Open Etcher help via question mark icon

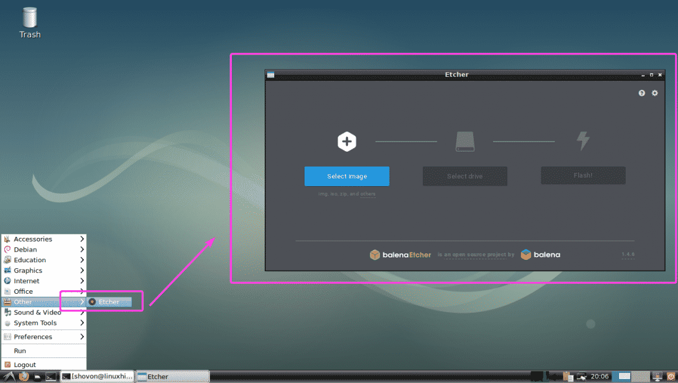tap(642, 93)
